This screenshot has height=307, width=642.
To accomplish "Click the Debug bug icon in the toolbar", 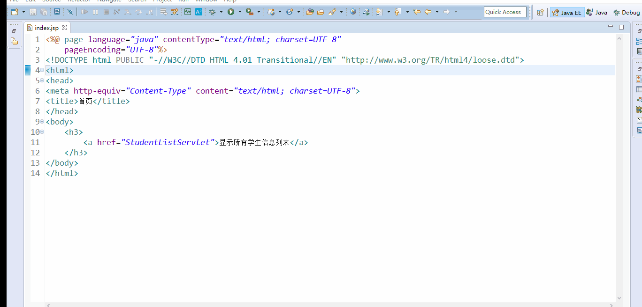I will 213,12.
